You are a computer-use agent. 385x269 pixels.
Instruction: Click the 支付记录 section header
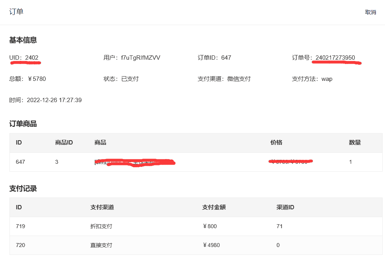[x=23, y=188]
